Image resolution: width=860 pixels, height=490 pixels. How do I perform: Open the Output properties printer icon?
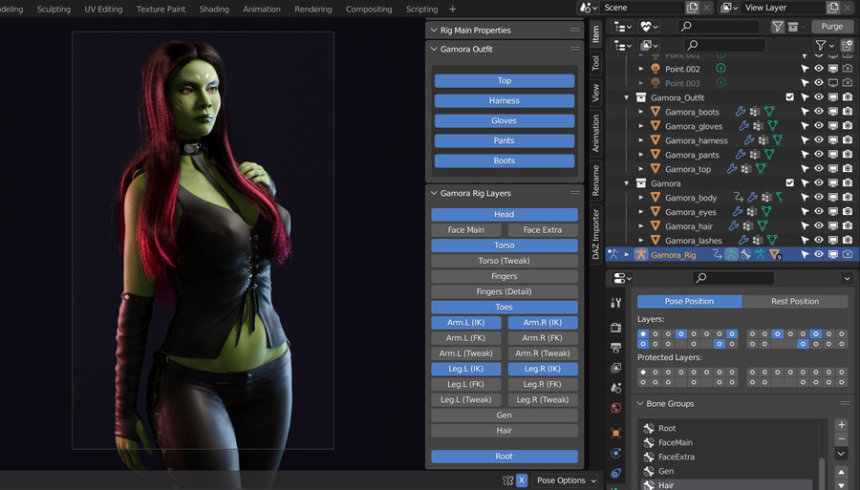click(x=616, y=348)
